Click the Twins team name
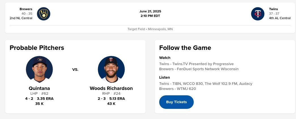 tap(273, 9)
